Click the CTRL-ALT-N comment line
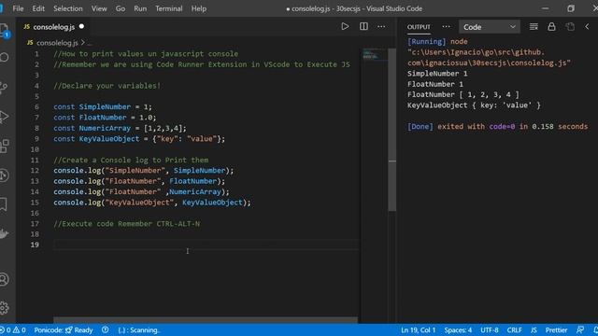Image resolution: width=598 pixels, height=336 pixels. click(127, 224)
